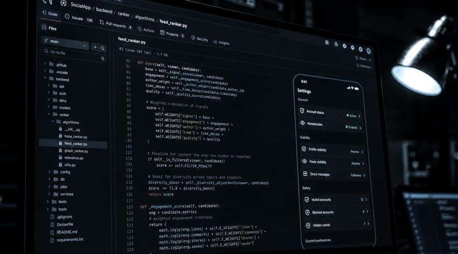Click the Blocked accounts shield icon
The width and height of the screenshot is (458, 254).
(307, 212)
